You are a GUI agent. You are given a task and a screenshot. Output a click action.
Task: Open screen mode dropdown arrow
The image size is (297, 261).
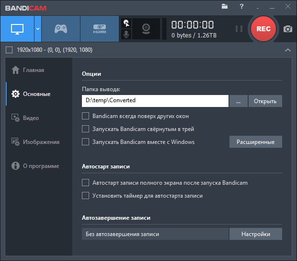38,29
